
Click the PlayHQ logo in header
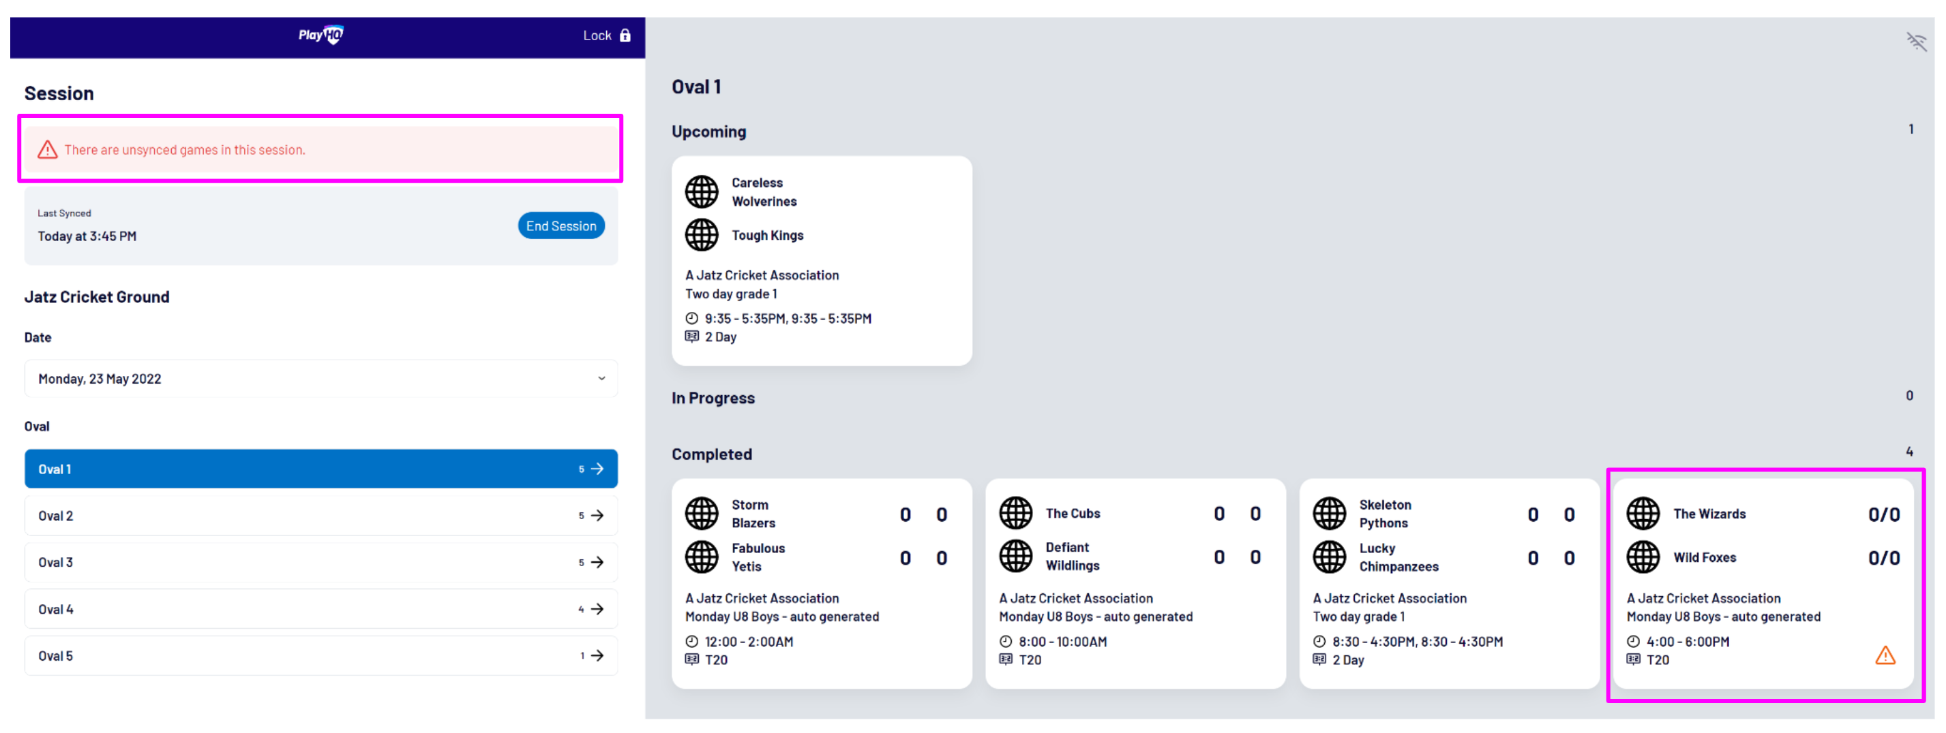tap(321, 35)
